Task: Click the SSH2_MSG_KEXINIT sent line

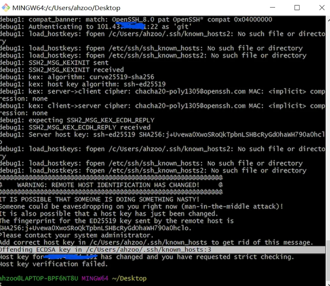Action: pyautogui.click(x=68, y=63)
